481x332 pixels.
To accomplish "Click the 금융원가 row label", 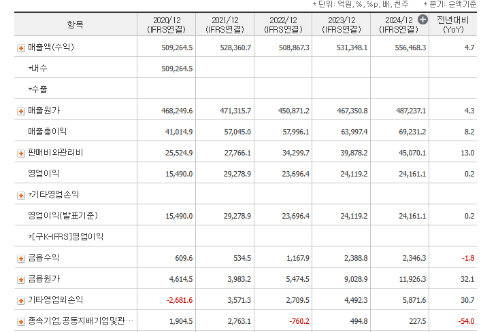I will click(x=44, y=279).
